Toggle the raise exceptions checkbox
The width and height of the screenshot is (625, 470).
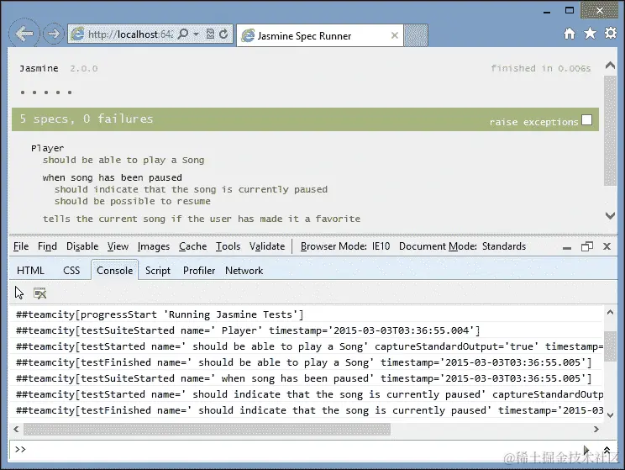tap(586, 120)
